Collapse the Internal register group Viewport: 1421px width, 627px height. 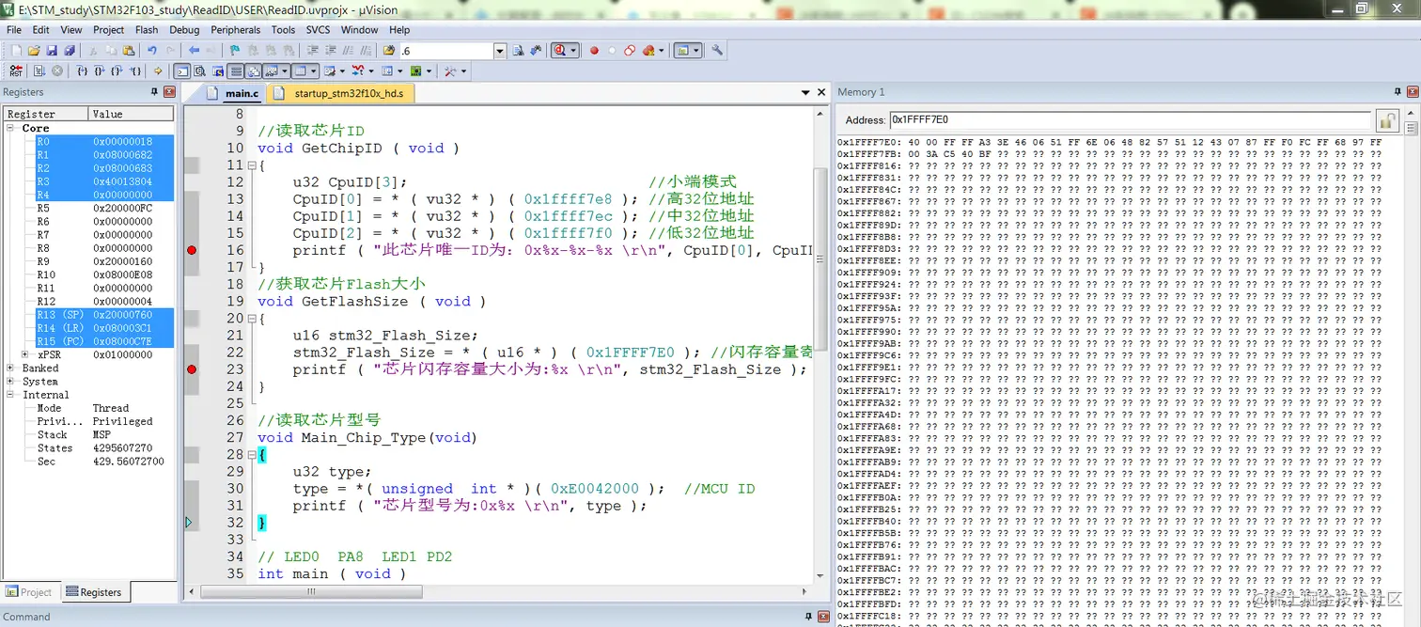point(11,395)
